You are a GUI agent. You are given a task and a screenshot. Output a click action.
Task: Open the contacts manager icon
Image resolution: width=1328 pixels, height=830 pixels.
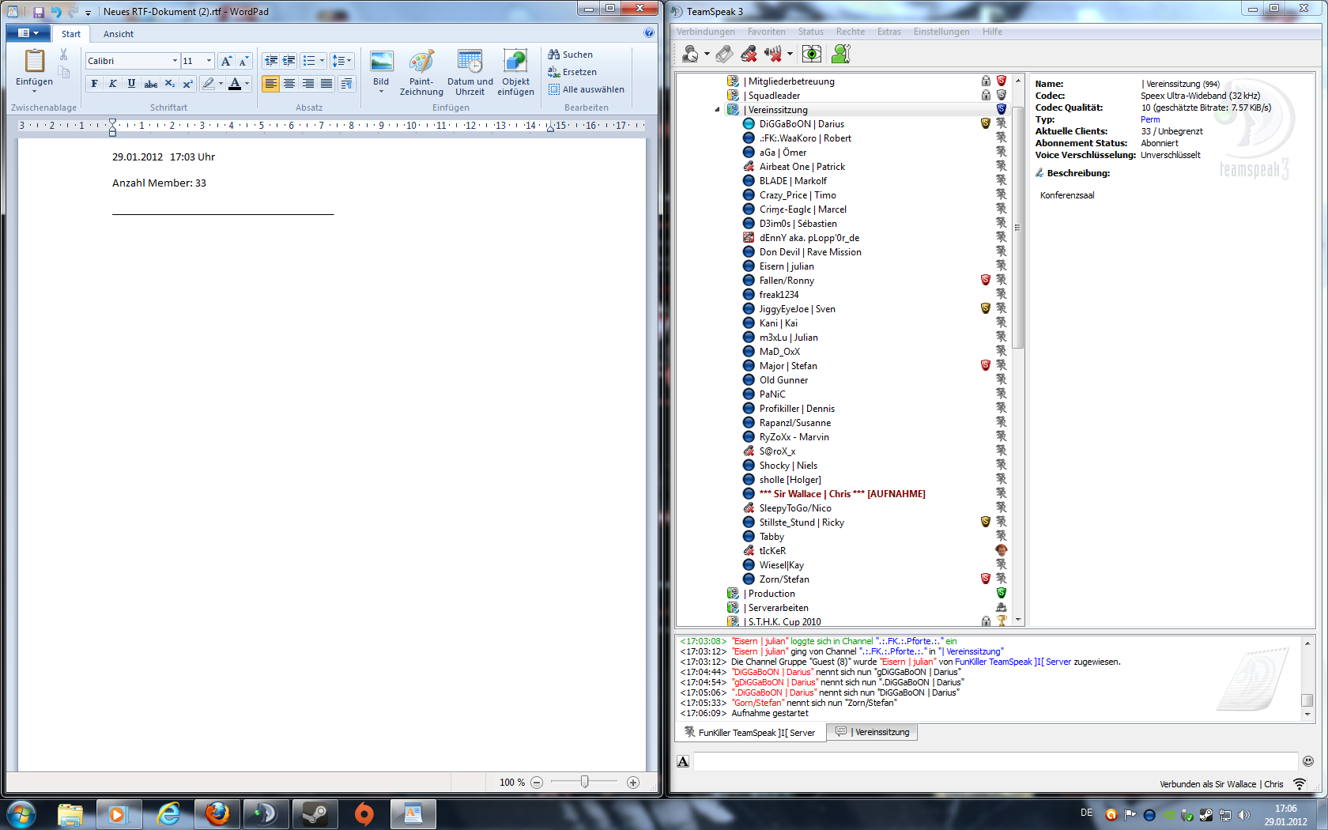tap(841, 54)
